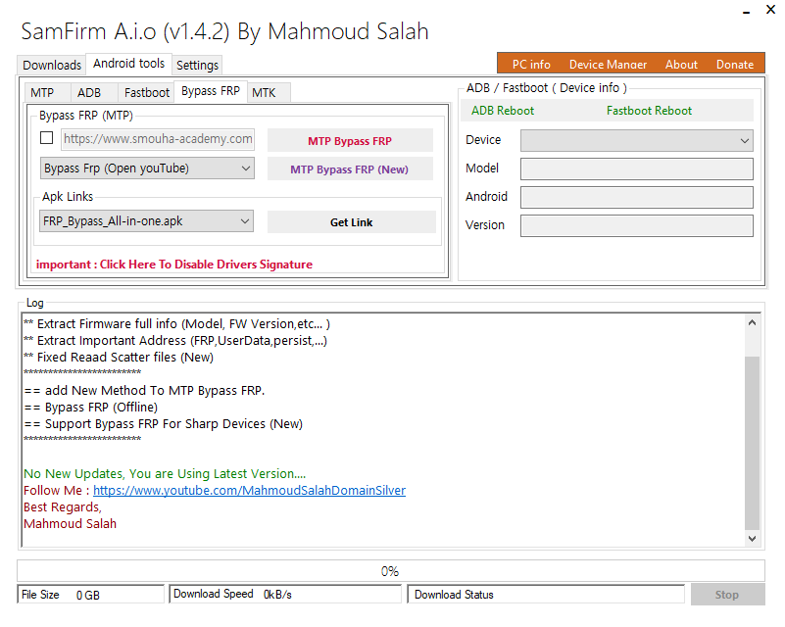Click the File Size 0 GB field
Viewport: 785px width, 627px height.
coord(90,595)
